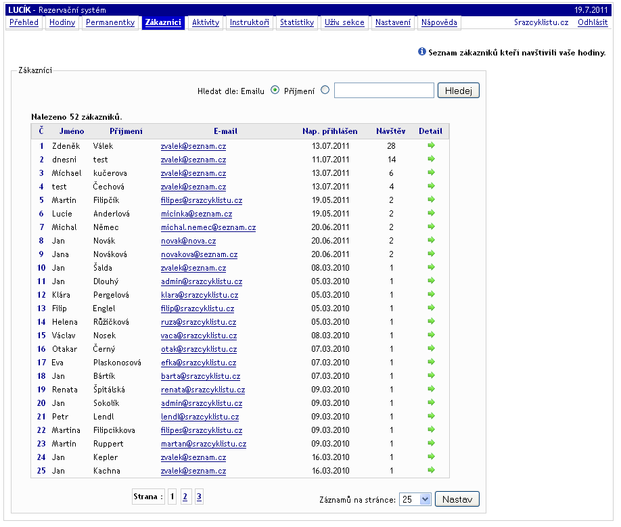Go to the Permanentky tab
Viewport: 621px width, 527px height.
tap(110, 22)
